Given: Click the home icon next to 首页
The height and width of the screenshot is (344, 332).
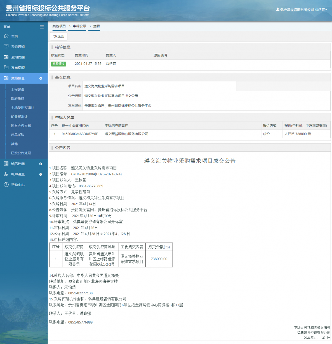Looking at the screenshot, I should [x=6, y=36].
